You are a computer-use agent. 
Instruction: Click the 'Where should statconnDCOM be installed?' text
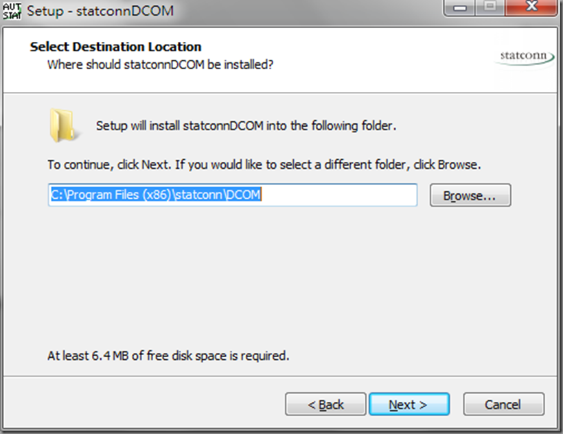[160, 65]
